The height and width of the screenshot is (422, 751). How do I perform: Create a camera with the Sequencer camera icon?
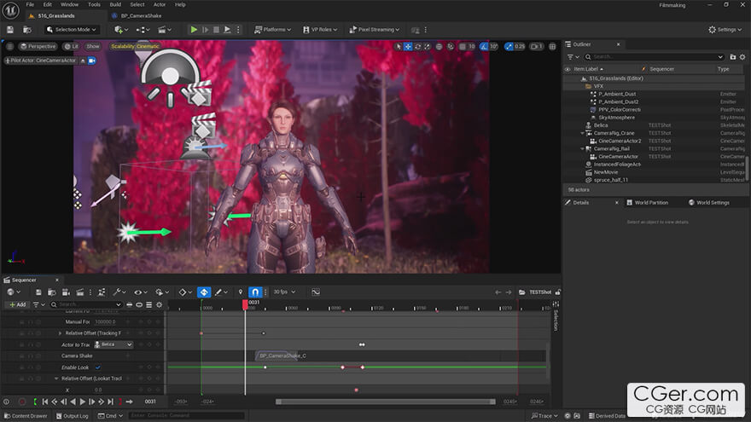(x=66, y=292)
